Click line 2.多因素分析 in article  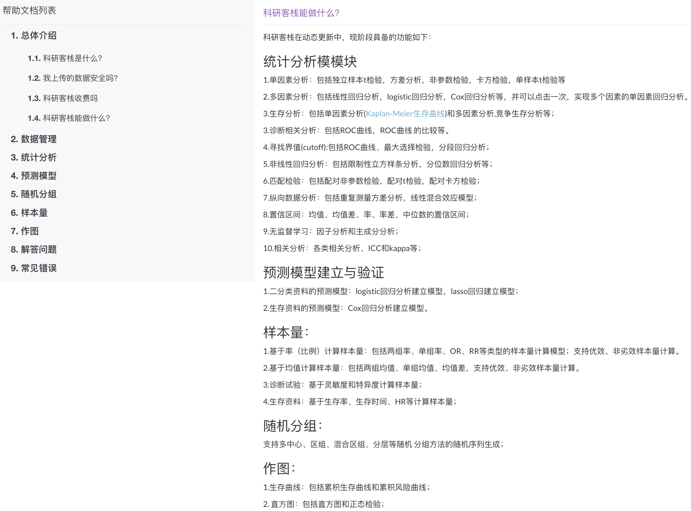point(476,97)
